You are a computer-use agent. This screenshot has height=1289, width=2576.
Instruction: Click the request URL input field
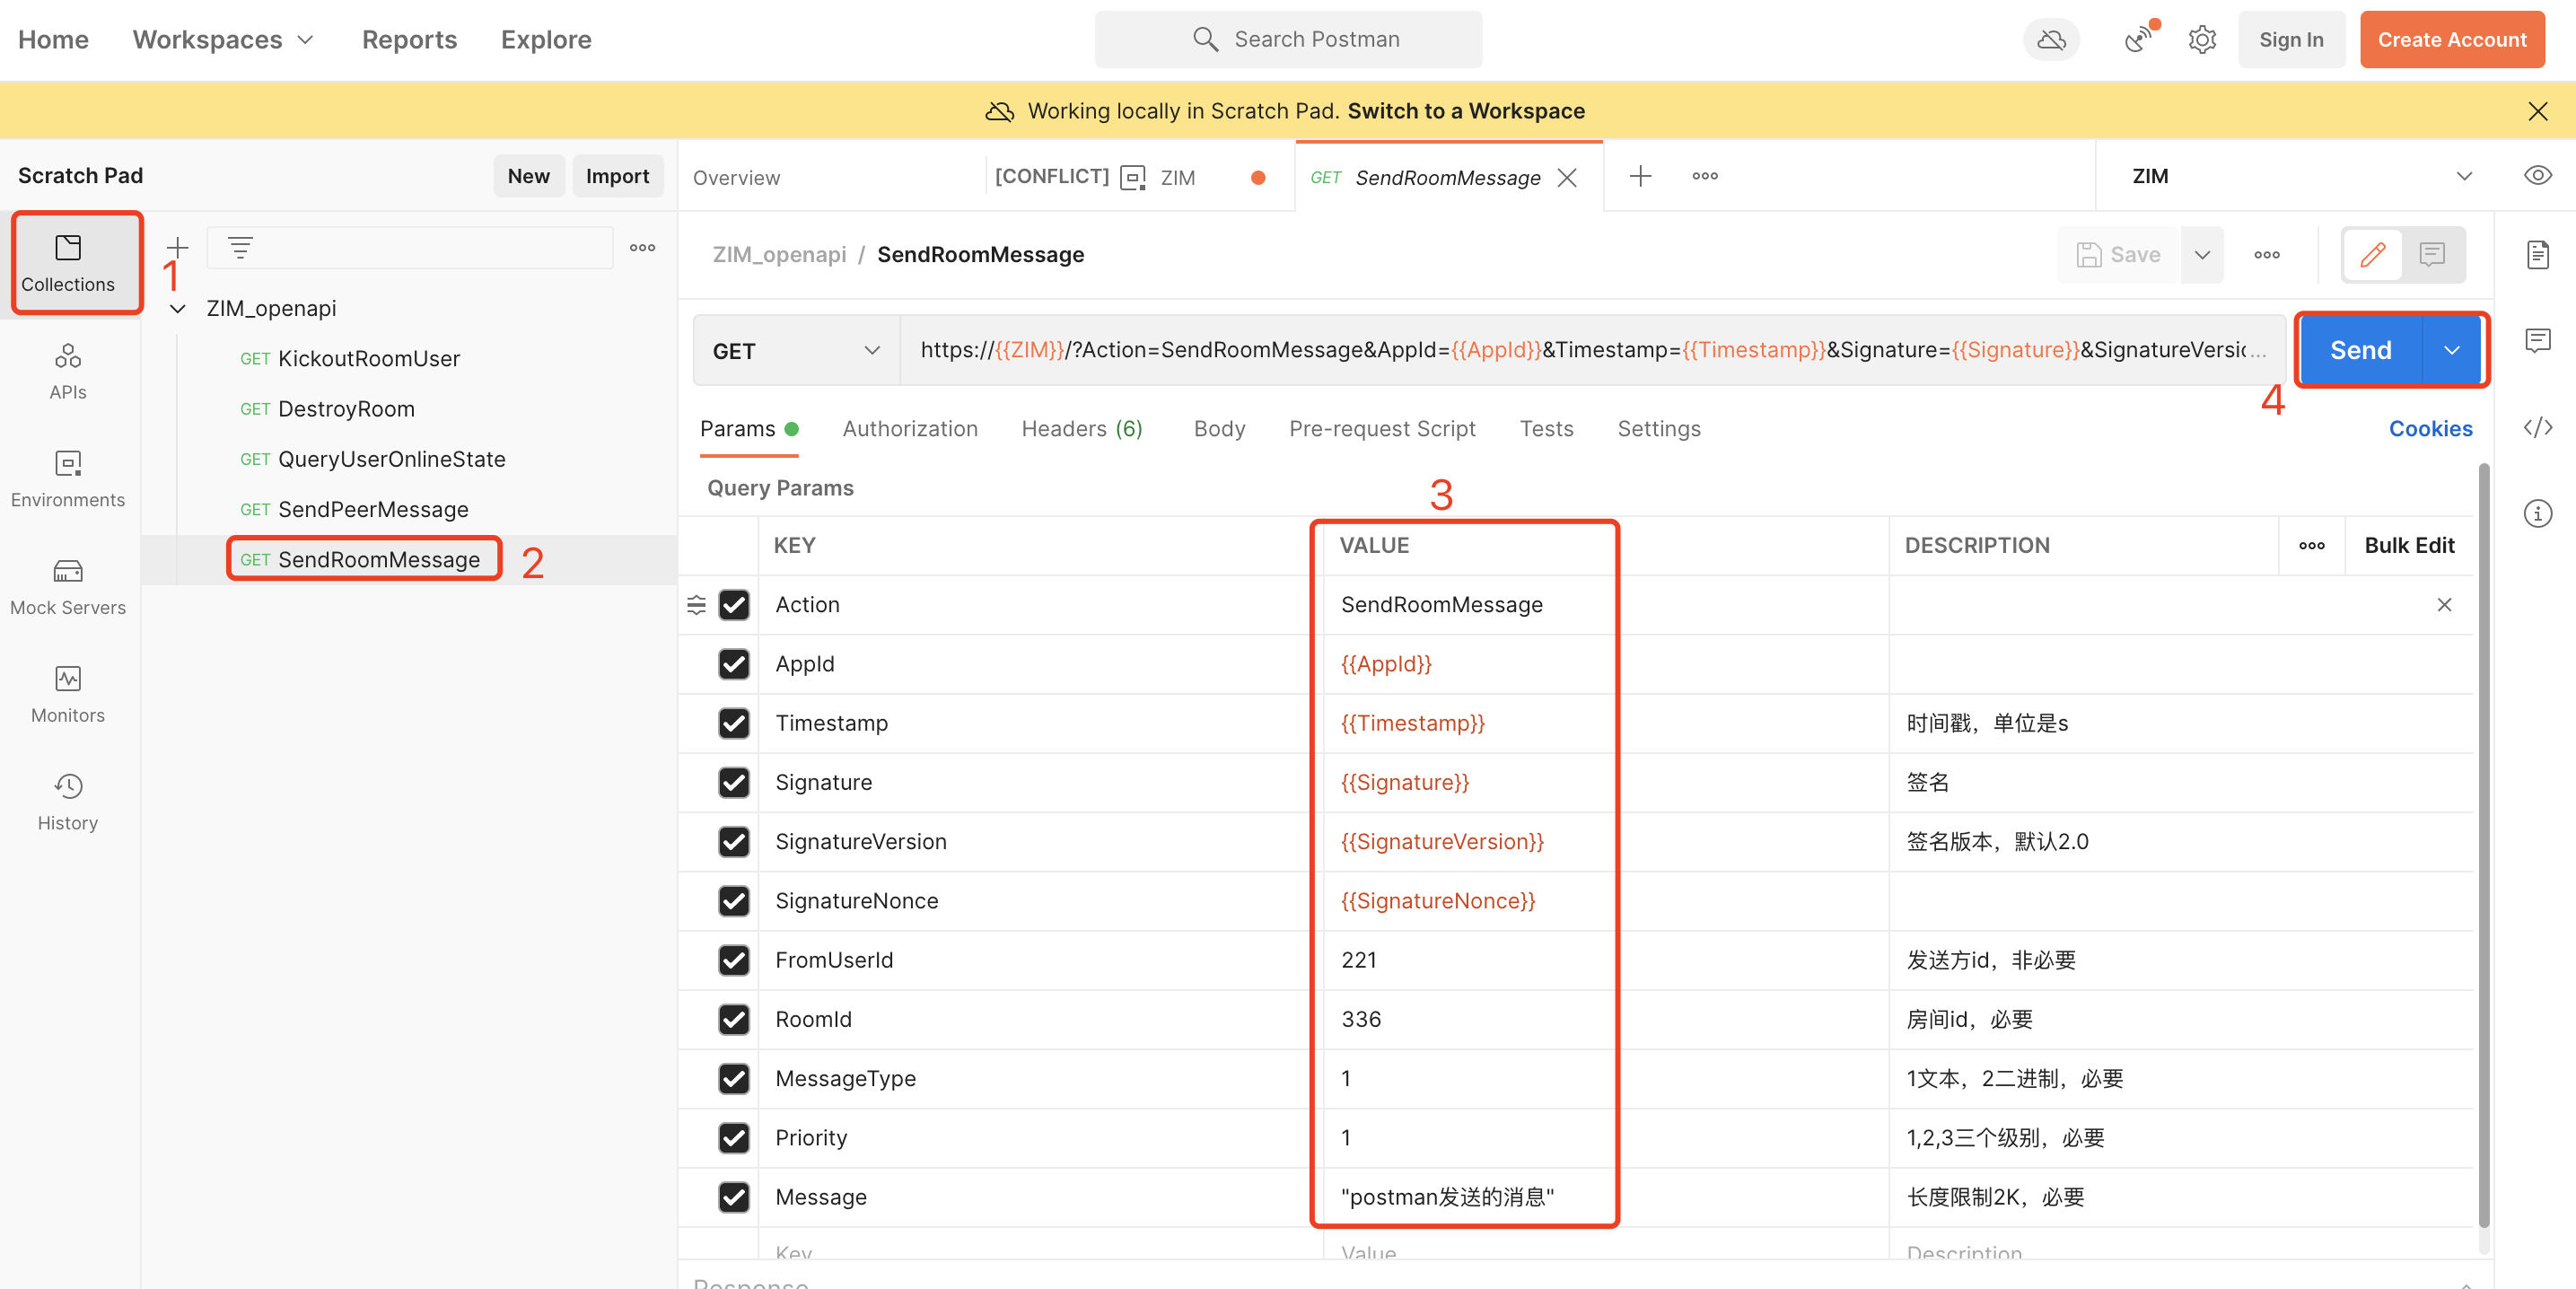point(1592,351)
